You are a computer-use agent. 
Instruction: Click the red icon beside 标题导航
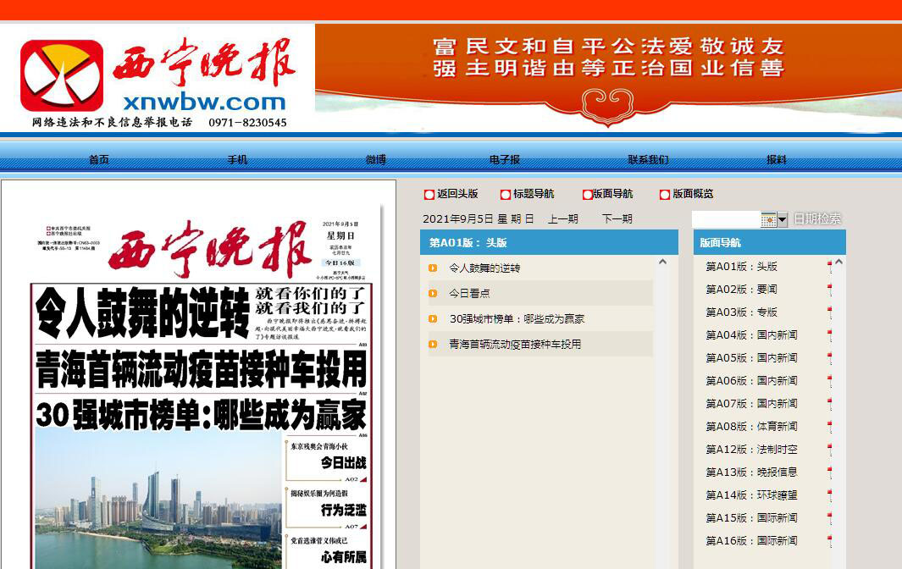pos(506,195)
